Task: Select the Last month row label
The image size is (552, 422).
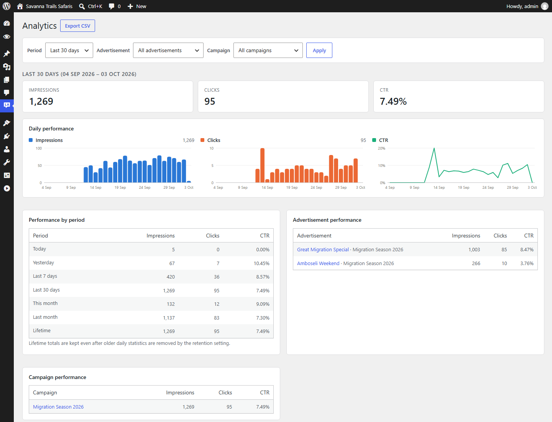Action: point(45,317)
